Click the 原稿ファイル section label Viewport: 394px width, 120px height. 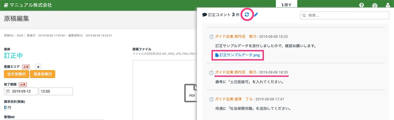[x=142, y=49]
